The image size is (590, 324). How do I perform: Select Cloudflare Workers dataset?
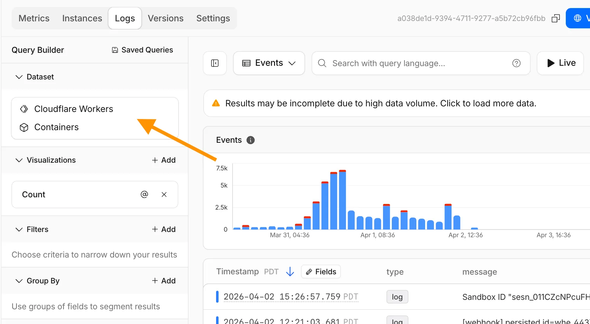pos(74,109)
